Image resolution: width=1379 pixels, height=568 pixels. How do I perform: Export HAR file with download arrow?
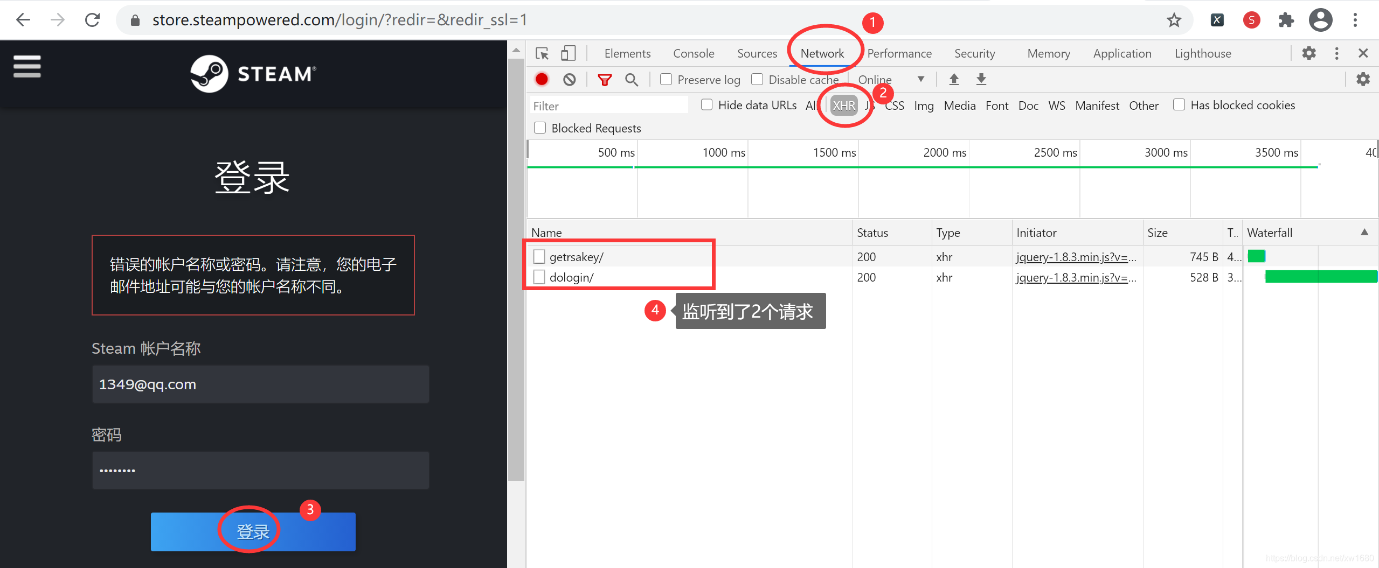[981, 80]
